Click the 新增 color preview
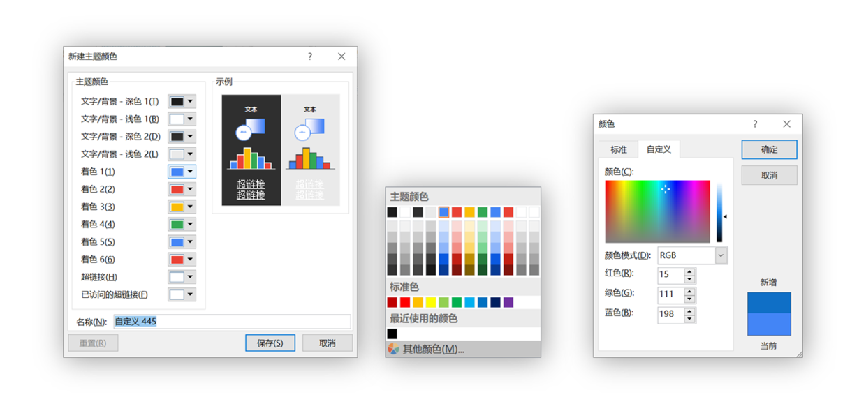The height and width of the screenshot is (404, 866). tap(769, 303)
